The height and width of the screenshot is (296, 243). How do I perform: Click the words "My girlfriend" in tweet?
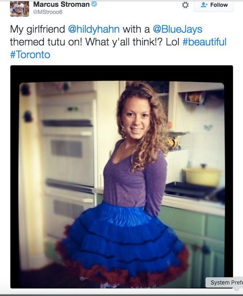coord(38,29)
